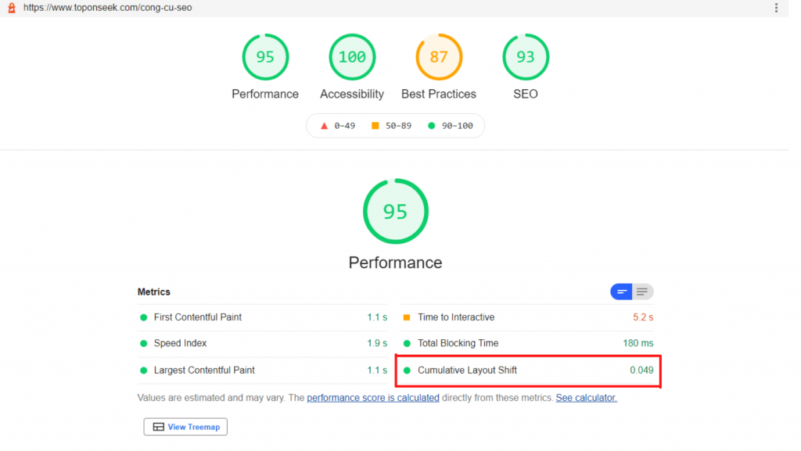Viewport: 801px width, 451px height.
Task: Click the orange square Time to Interactive icon
Action: [x=407, y=317]
